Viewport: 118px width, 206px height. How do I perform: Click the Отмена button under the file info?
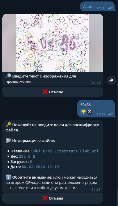pos(53,198)
